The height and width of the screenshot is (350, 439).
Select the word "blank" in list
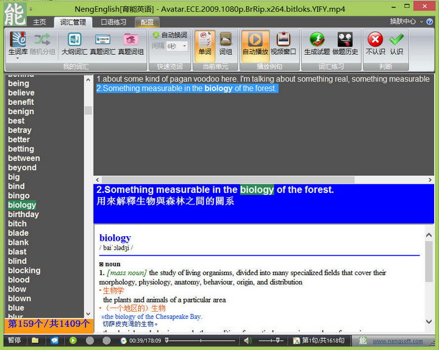click(18, 242)
